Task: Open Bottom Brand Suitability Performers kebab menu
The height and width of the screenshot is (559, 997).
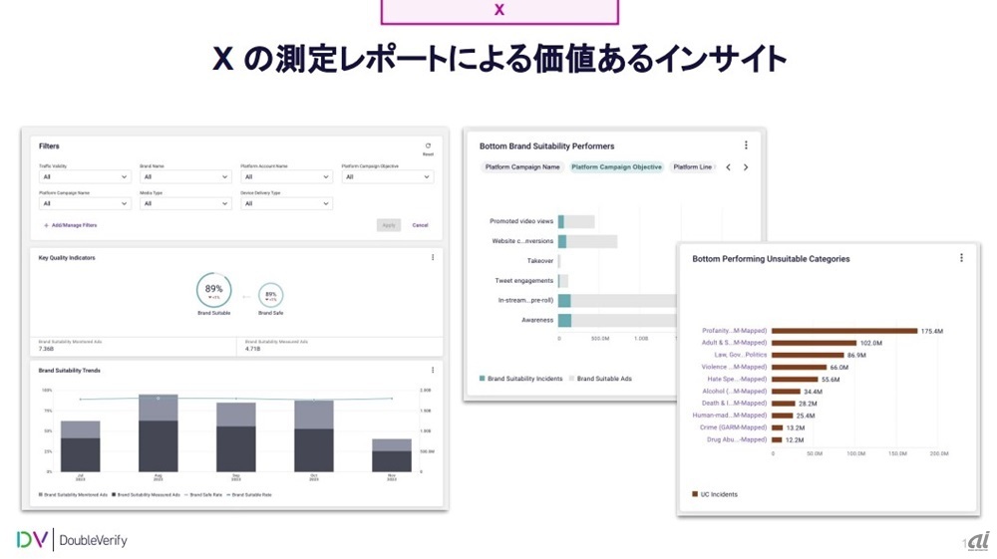Action: click(746, 145)
